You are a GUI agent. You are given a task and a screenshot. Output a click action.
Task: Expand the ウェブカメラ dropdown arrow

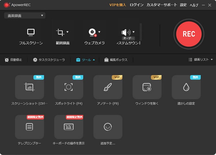click(x=99, y=32)
